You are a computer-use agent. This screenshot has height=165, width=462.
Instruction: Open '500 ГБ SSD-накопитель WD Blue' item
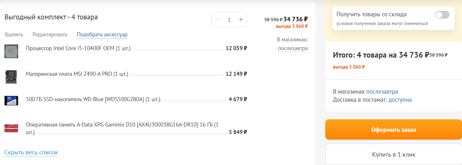[x=93, y=99]
